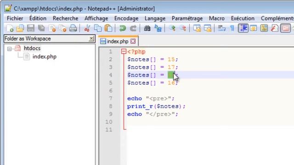The image size is (294, 165).
Task: Collapse the htdocs folder tree node
Action: coord(9,49)
